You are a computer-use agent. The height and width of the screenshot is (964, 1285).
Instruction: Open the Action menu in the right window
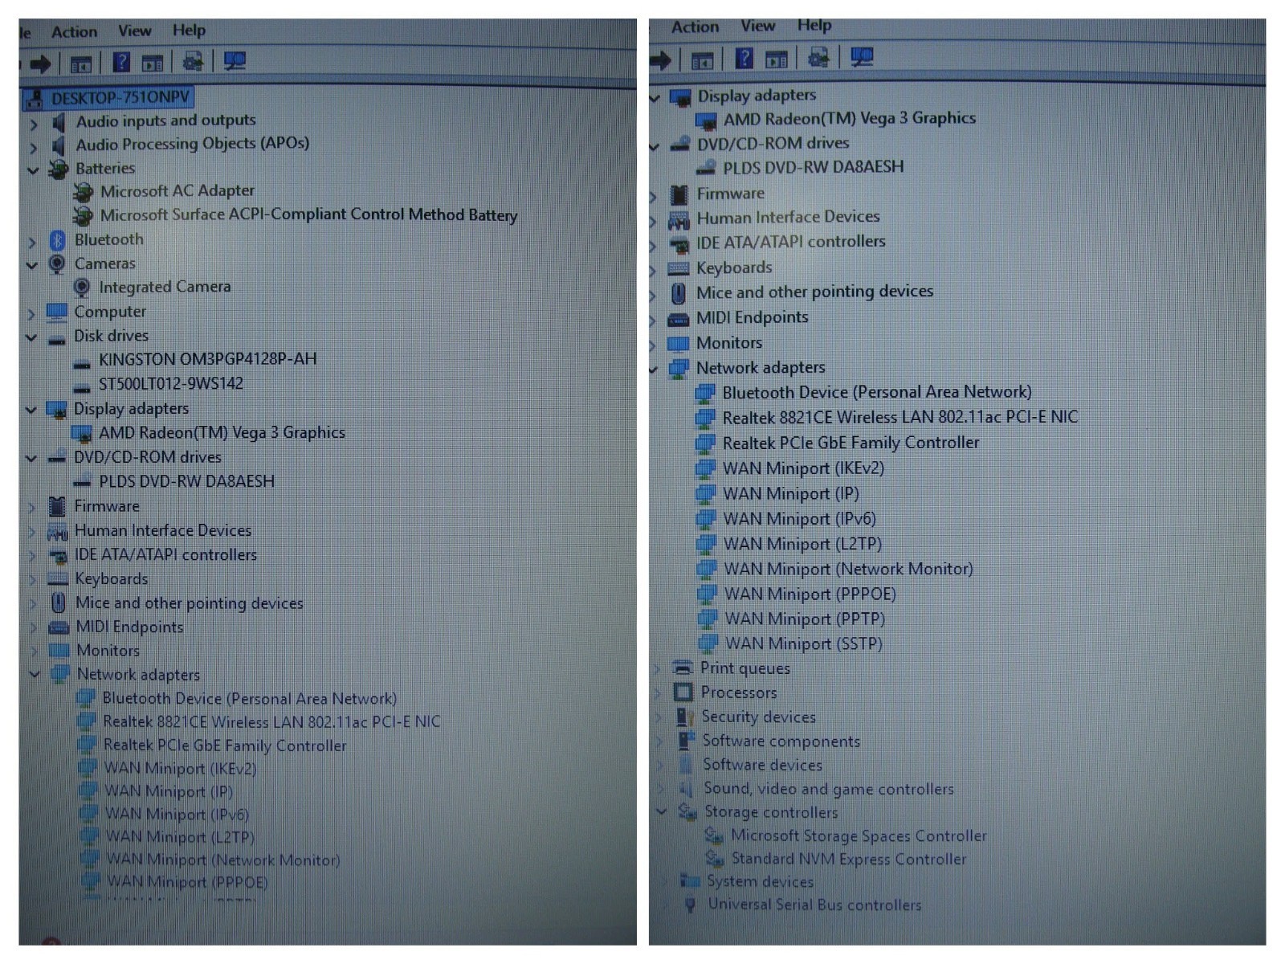[x=695, y=27]
